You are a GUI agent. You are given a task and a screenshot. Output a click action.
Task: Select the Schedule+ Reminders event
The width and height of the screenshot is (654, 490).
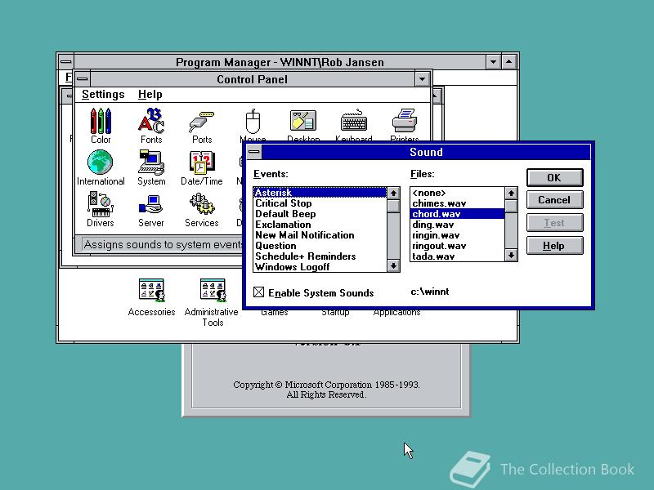point(320,256)
